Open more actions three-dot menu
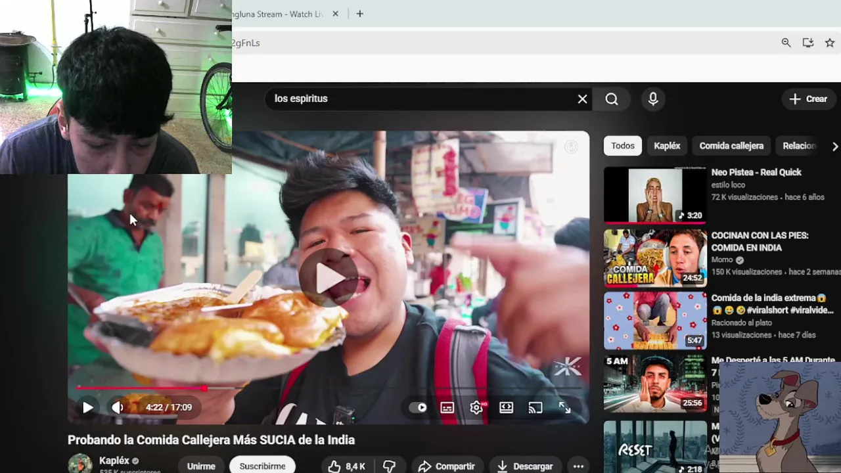The height and width of the screenshot is (473, 841). (x=578, y=466)
